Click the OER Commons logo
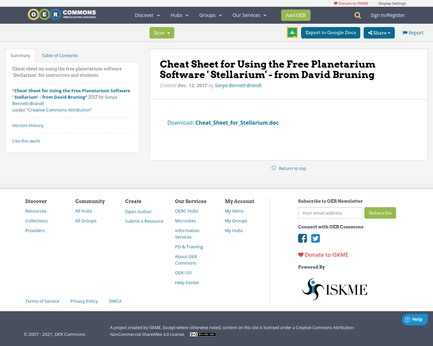 62,15
